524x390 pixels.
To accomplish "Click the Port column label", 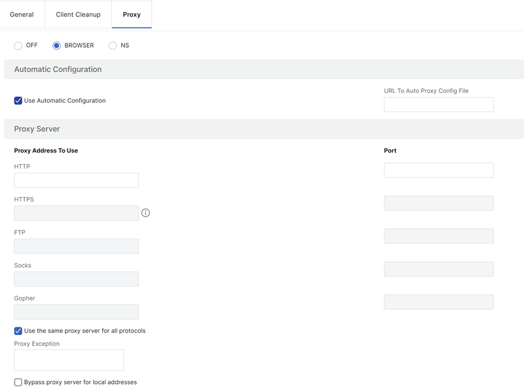I will 390,151.
